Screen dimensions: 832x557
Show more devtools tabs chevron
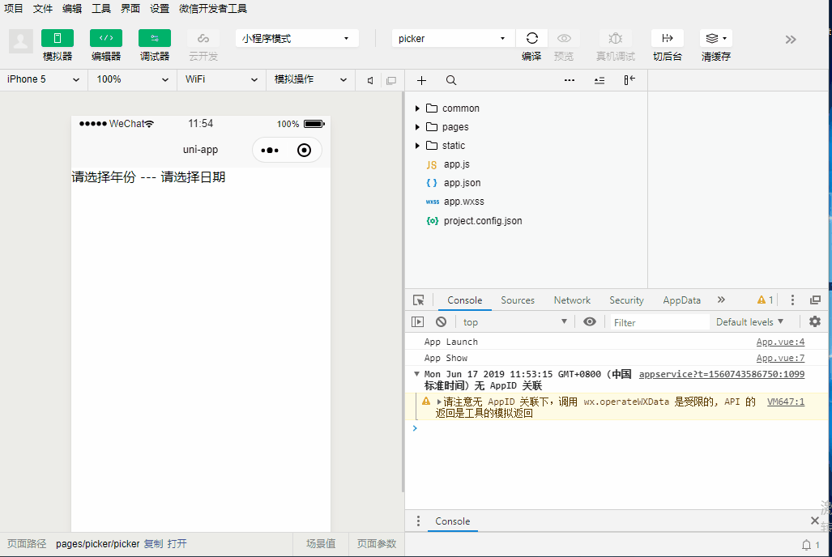pyautogui.click(x=721, y=300)
